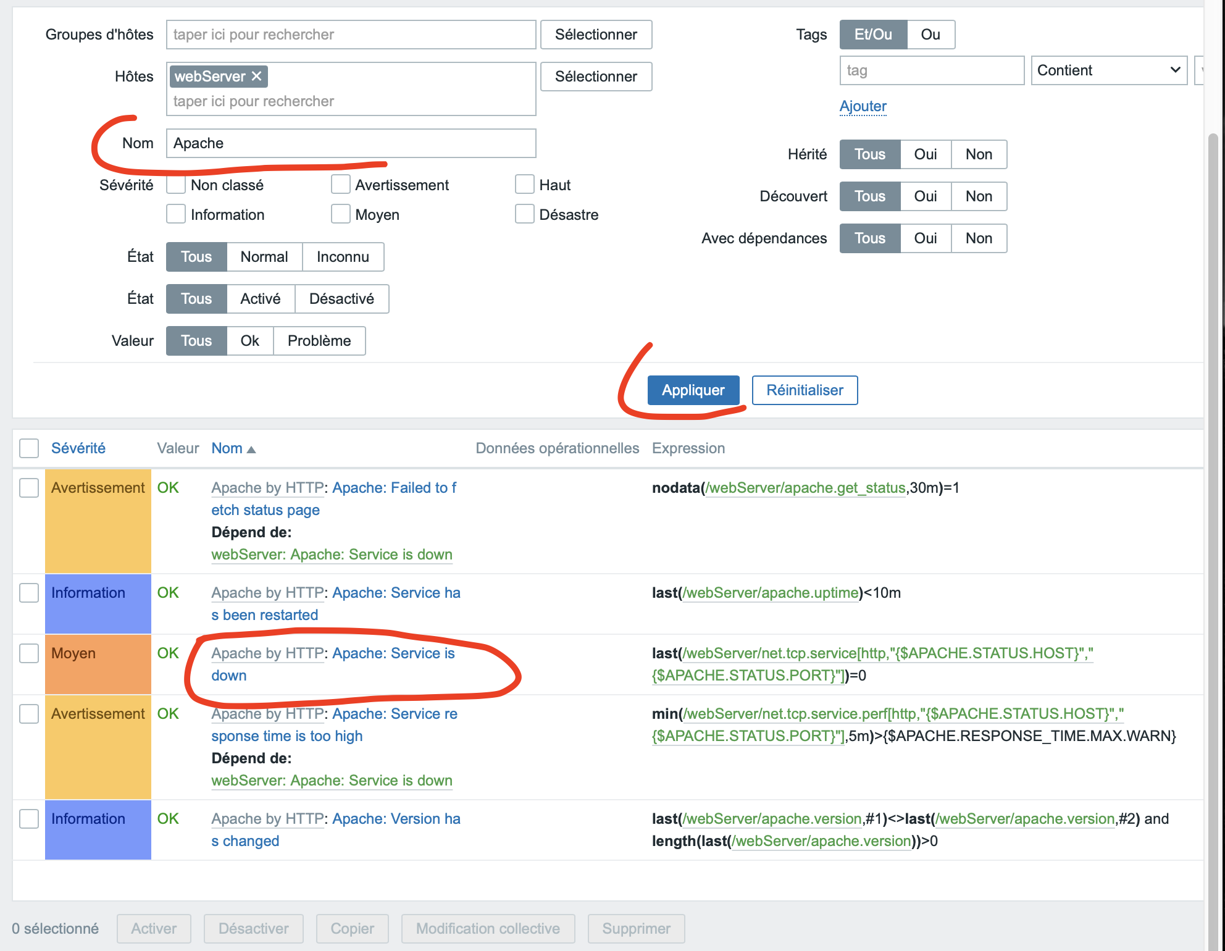Image resolution: width=1225 pixels, height=951 pixels.
Task: Click the Appliquer button
Action: (x=693, y=390)
